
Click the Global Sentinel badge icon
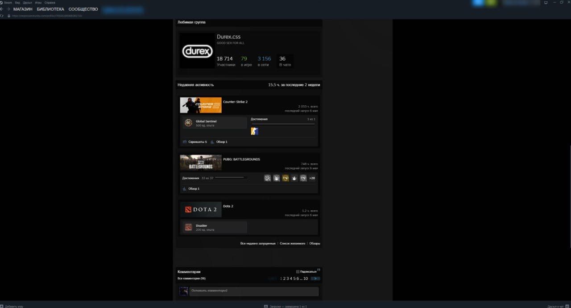pyautogui.click(x=188, y=123)
